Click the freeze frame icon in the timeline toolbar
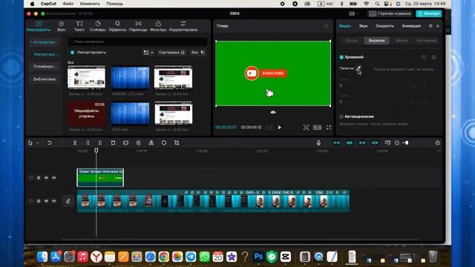The height and width of the screenshot is (267, 475). (125, 142)
